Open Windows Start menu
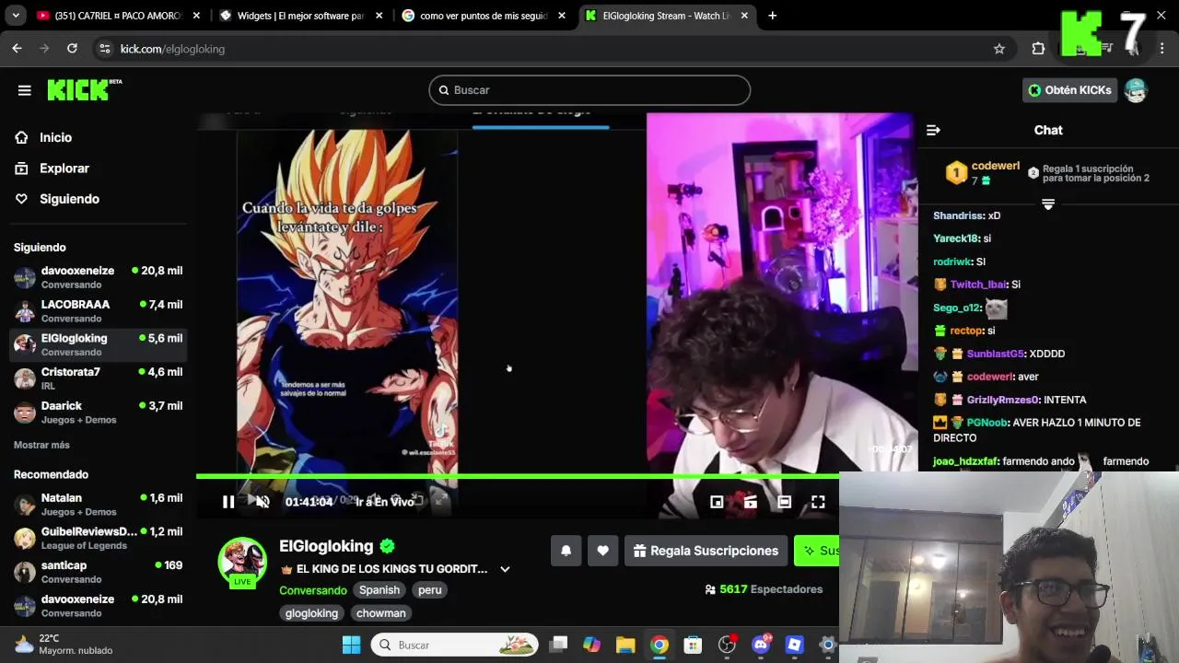The image size is (1179, 663). pyautogui.click(x=352, y=645)
